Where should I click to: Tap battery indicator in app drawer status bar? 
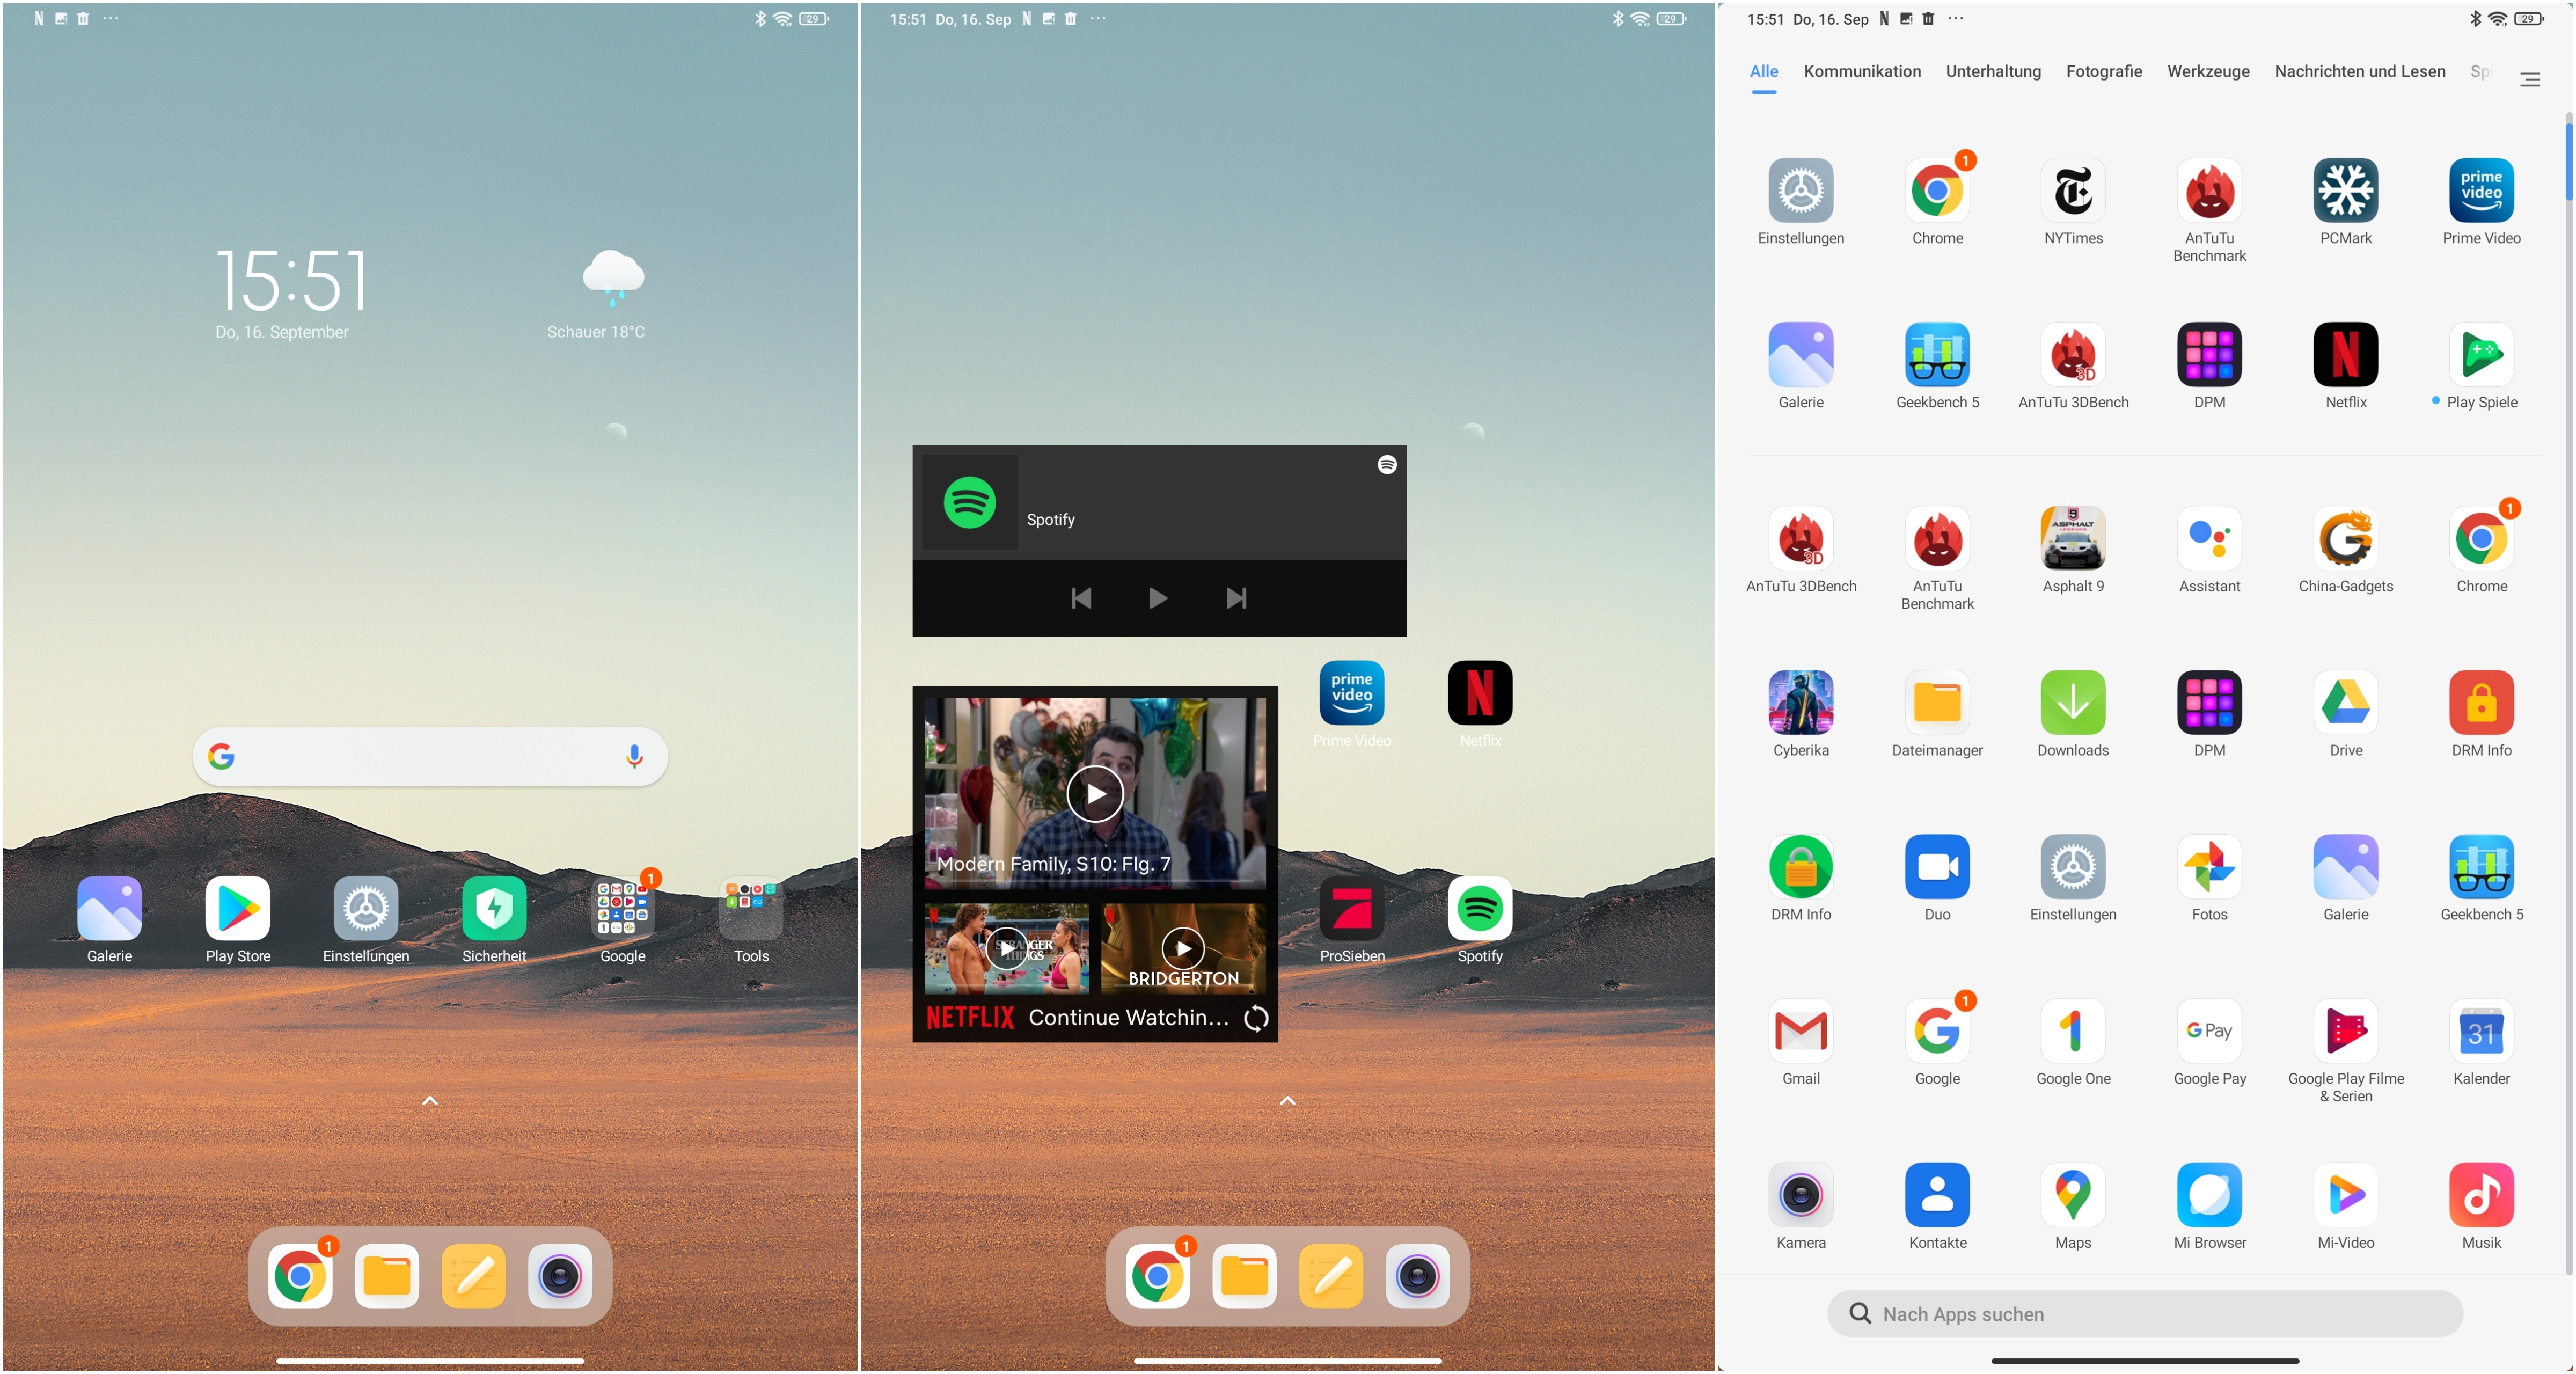(x=2530, y=19)
